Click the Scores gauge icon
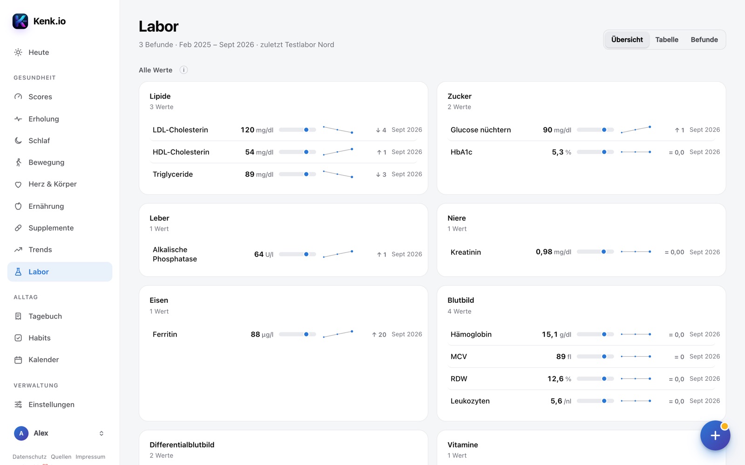The image size is (745, 465). [18, 97]
